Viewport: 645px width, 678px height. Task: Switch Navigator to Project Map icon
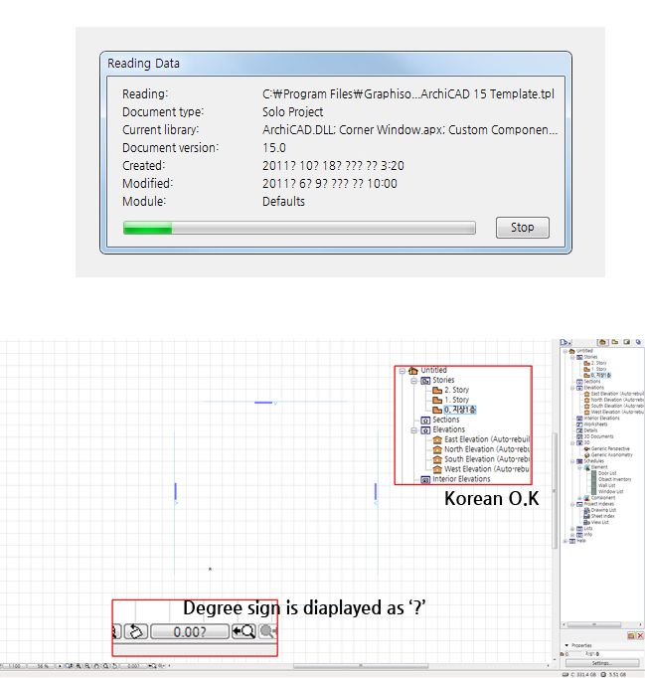[602, 342]
